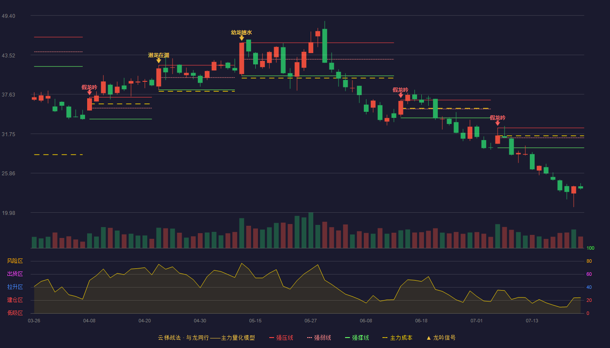Click the 潜龙在渊 signal arrow marker
Screen dimensions: 610x348
(159, 60)
